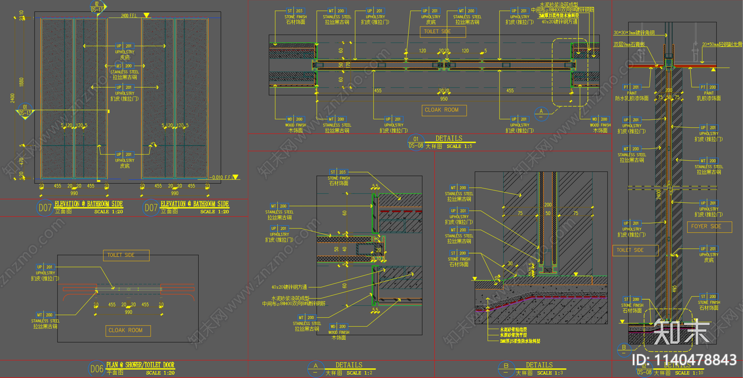Image resolution: width=743 pixels, height=378 pixels.
Task: Click the PT 200 乳胶漆饰面 paint label
Action: (x=709, y=93)
